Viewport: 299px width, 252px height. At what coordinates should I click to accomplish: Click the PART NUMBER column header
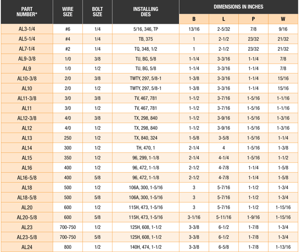[x=27, y=12]
